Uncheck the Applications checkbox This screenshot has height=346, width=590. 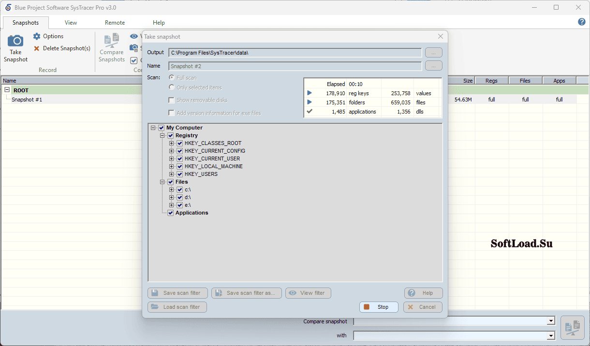click(170, 213)
